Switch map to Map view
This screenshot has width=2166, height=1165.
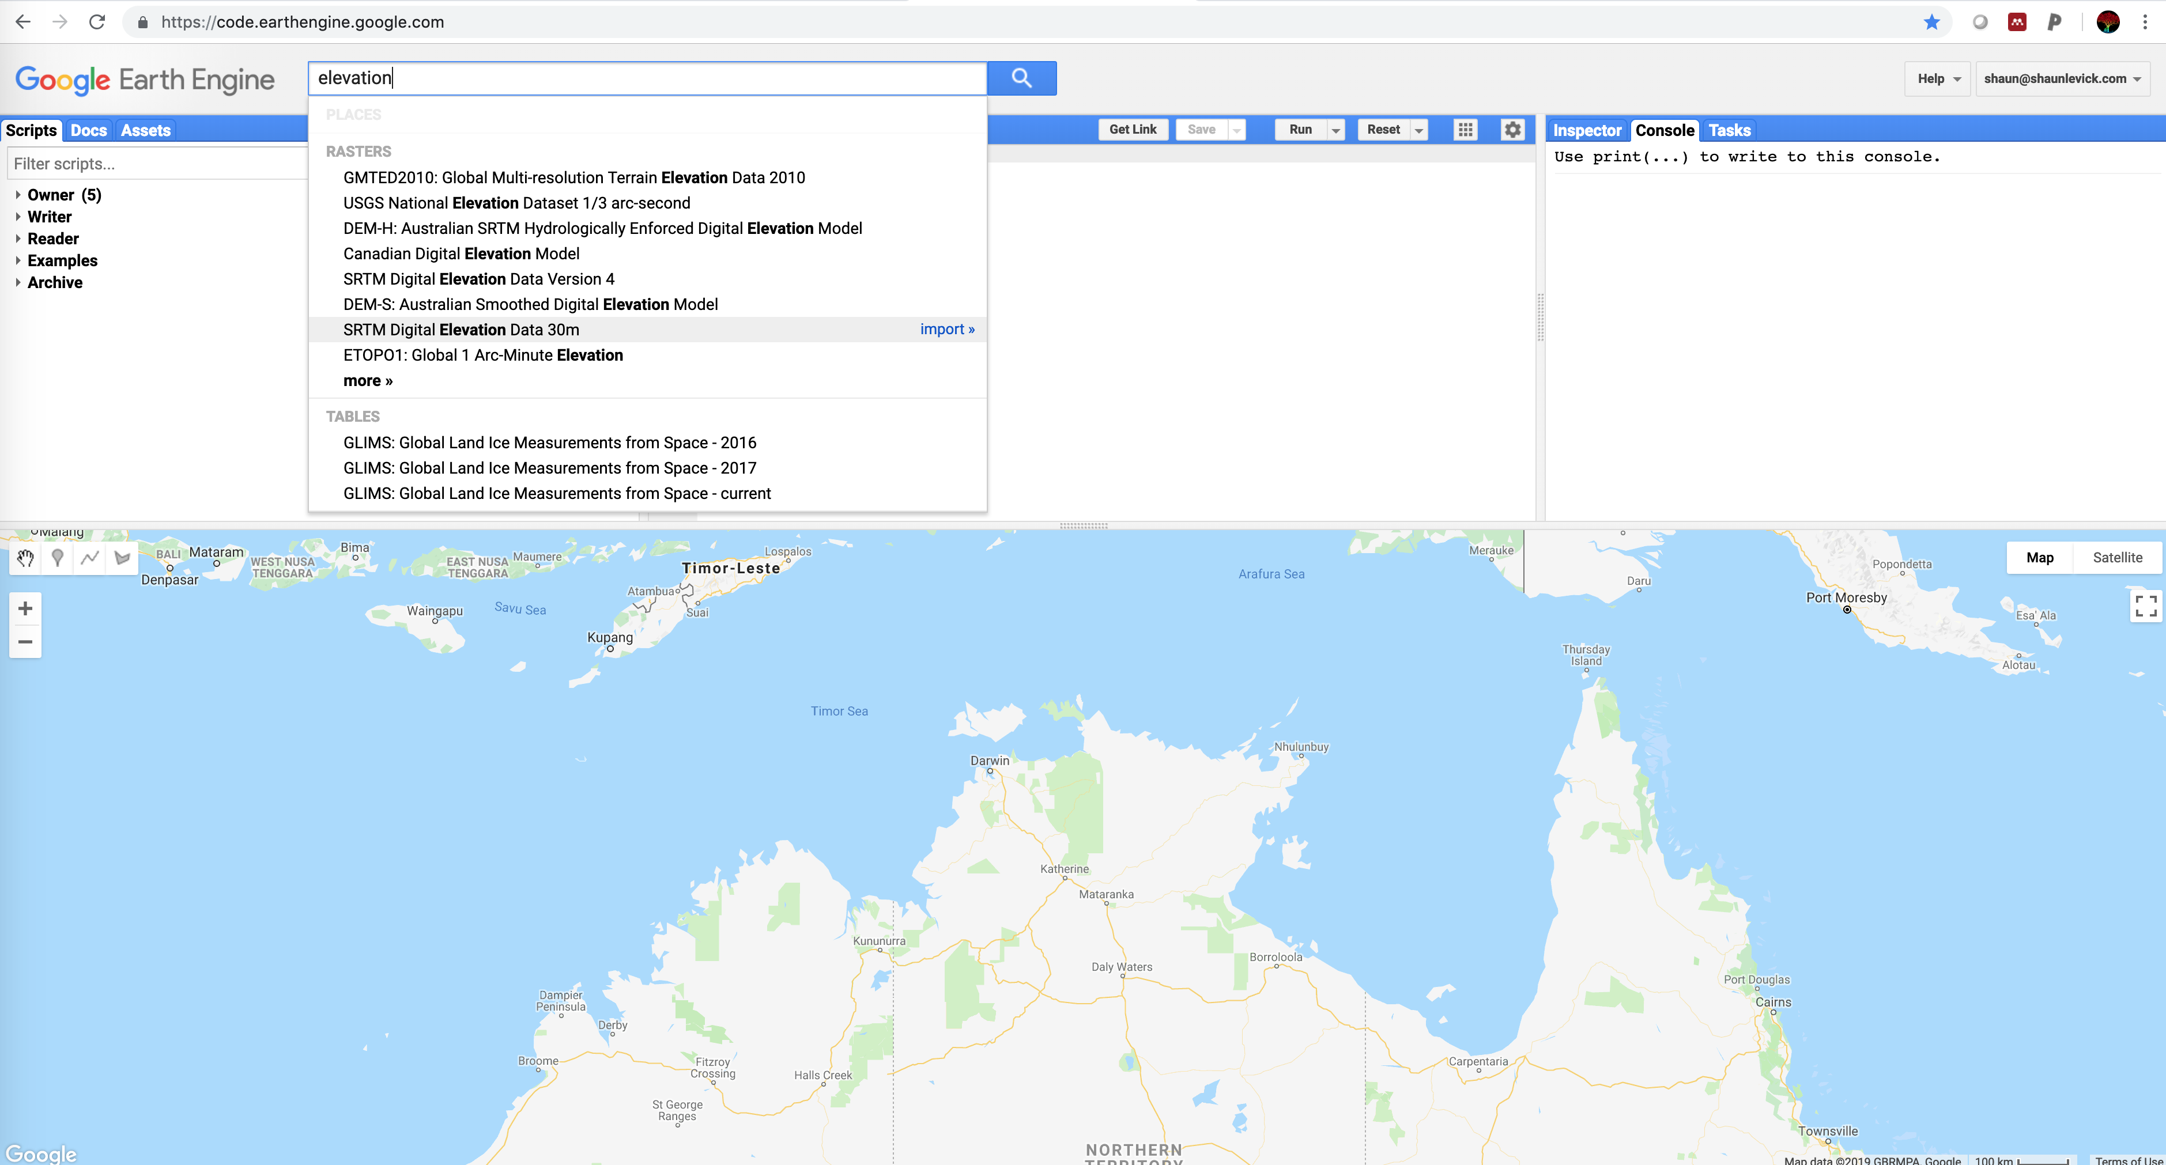[x=2040, y=557]
